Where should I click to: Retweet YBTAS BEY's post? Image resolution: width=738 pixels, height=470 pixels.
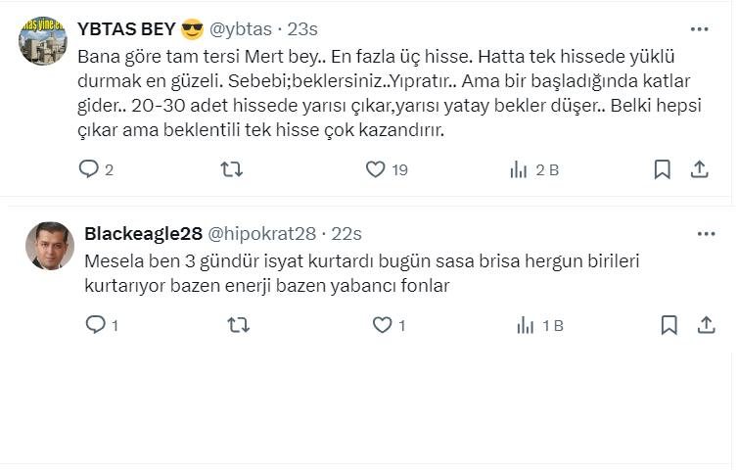(232, 169)
